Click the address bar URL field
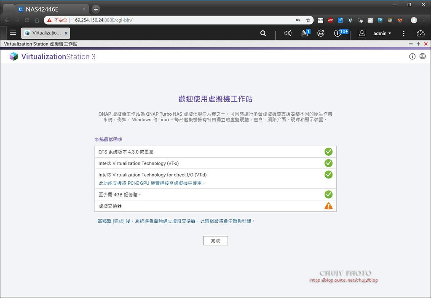 click(x=179, y=20)
